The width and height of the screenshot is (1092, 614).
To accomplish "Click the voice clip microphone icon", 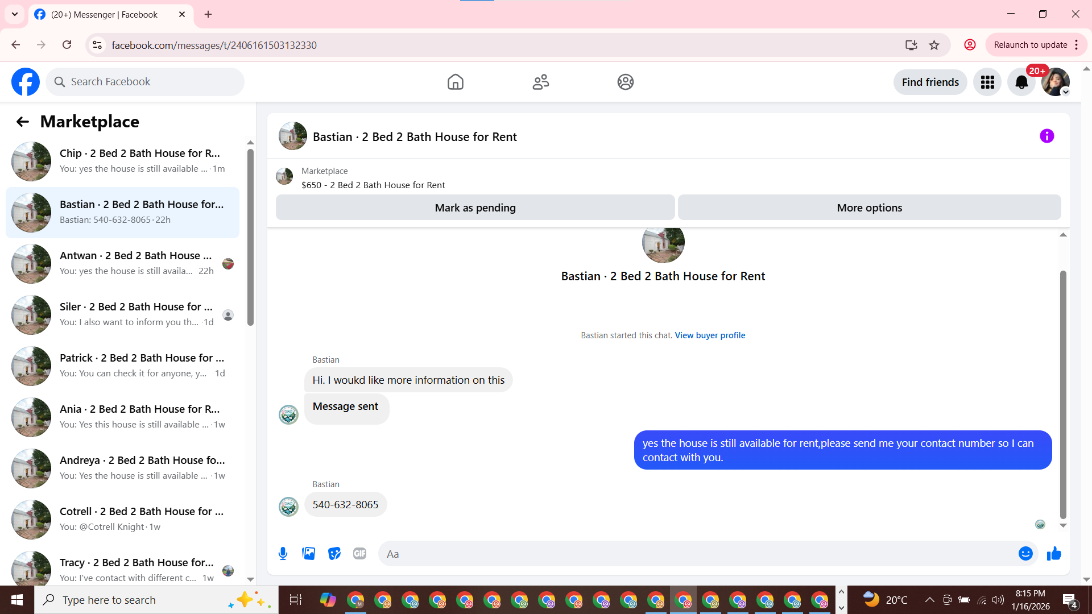I will tap(283, 554).
